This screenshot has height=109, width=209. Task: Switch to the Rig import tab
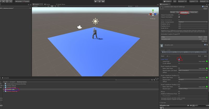tap(178, 12)
